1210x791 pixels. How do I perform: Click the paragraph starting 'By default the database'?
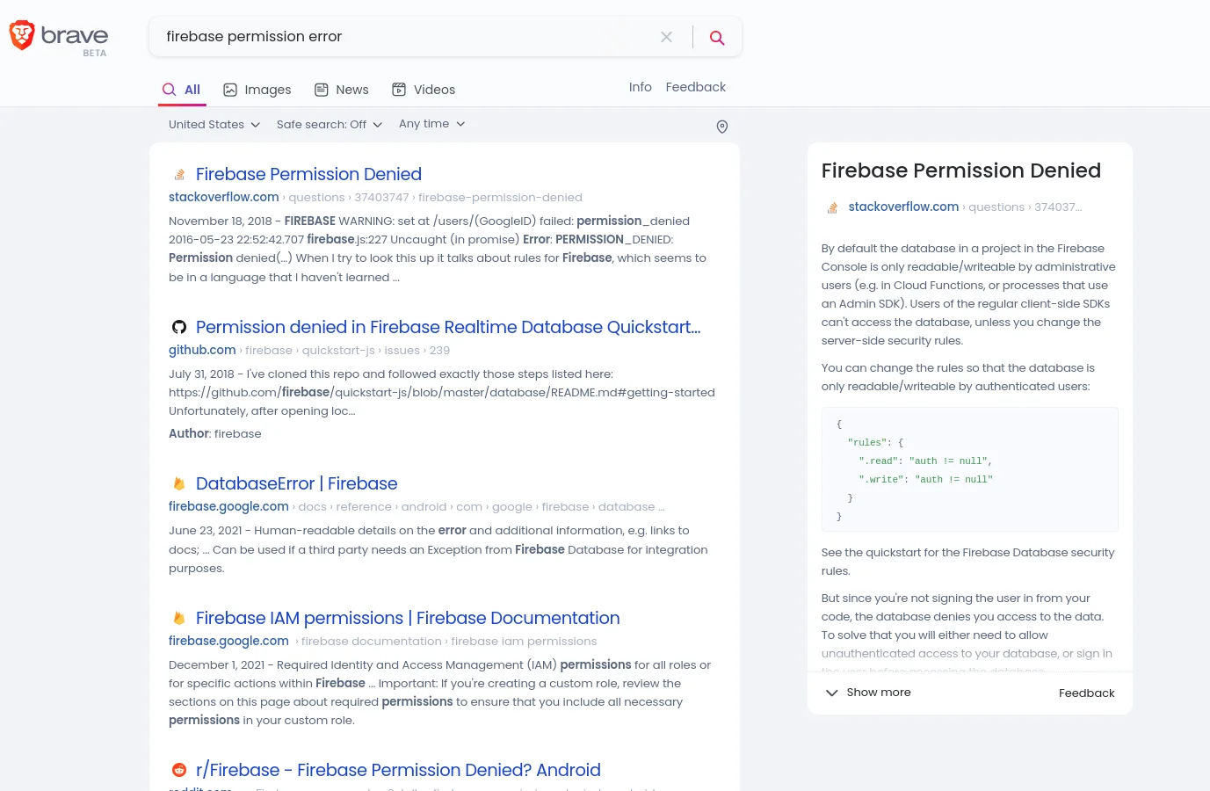click(968, 294)
